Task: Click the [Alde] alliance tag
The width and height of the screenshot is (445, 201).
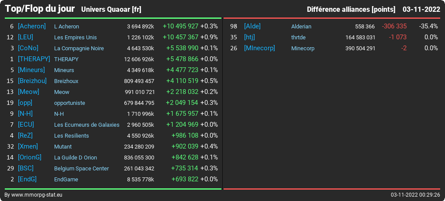Action: tap(252, 26)
